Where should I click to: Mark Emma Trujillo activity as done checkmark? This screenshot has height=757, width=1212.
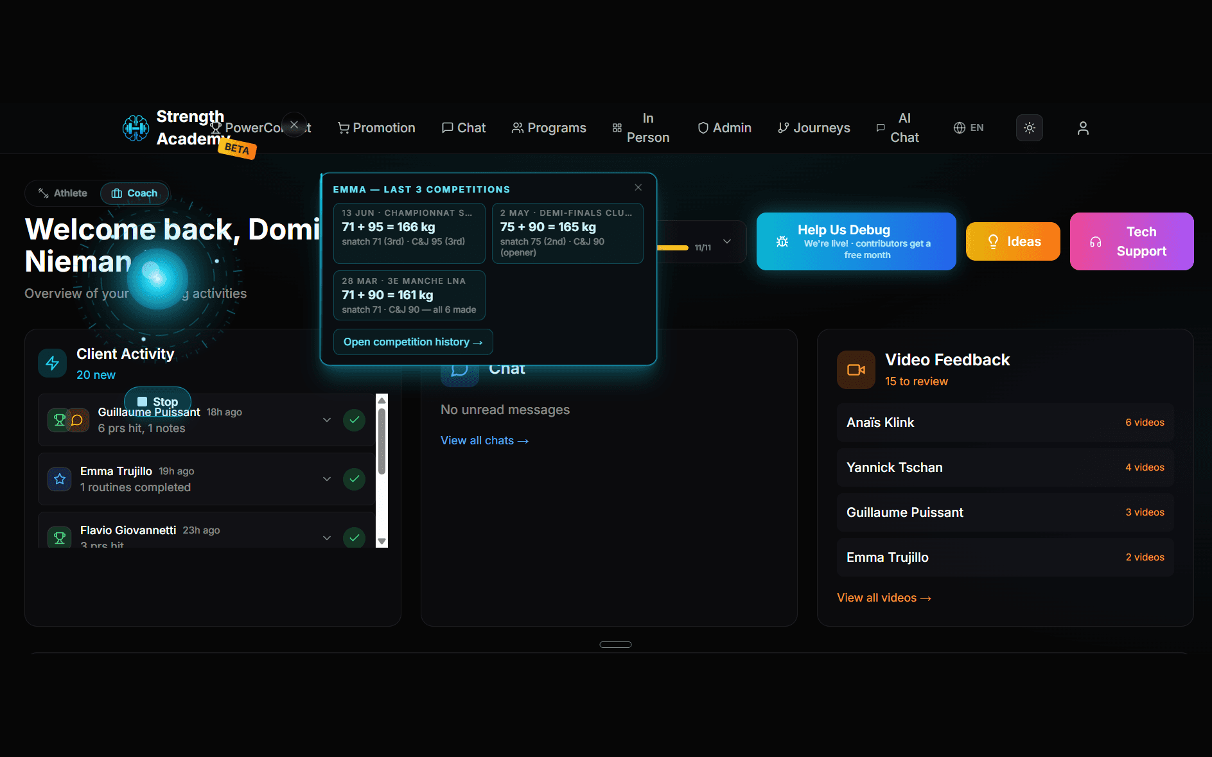(354, 479)
